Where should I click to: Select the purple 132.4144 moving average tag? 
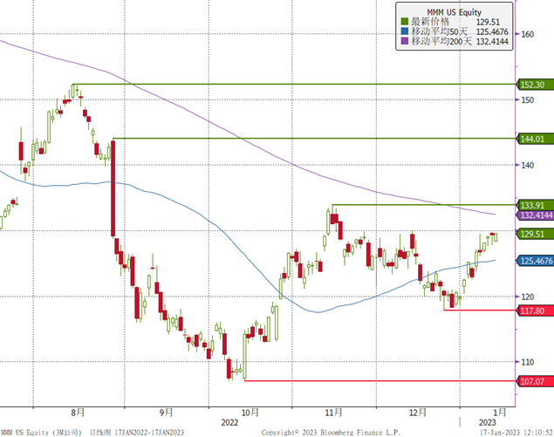point(535,215)
